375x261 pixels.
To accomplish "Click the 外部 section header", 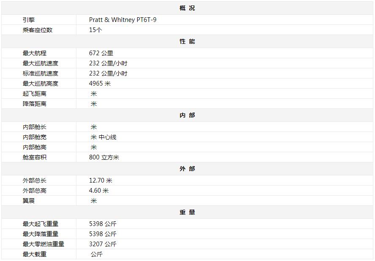I will pyautogui.click(x=187, y=169).
